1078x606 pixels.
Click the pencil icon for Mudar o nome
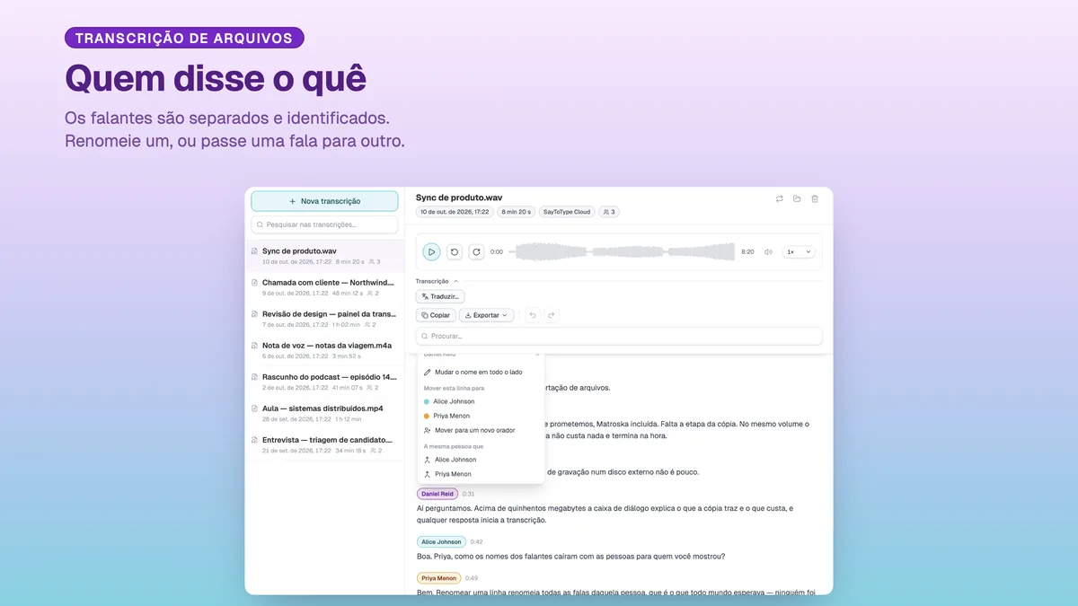[x=428, y=372]
